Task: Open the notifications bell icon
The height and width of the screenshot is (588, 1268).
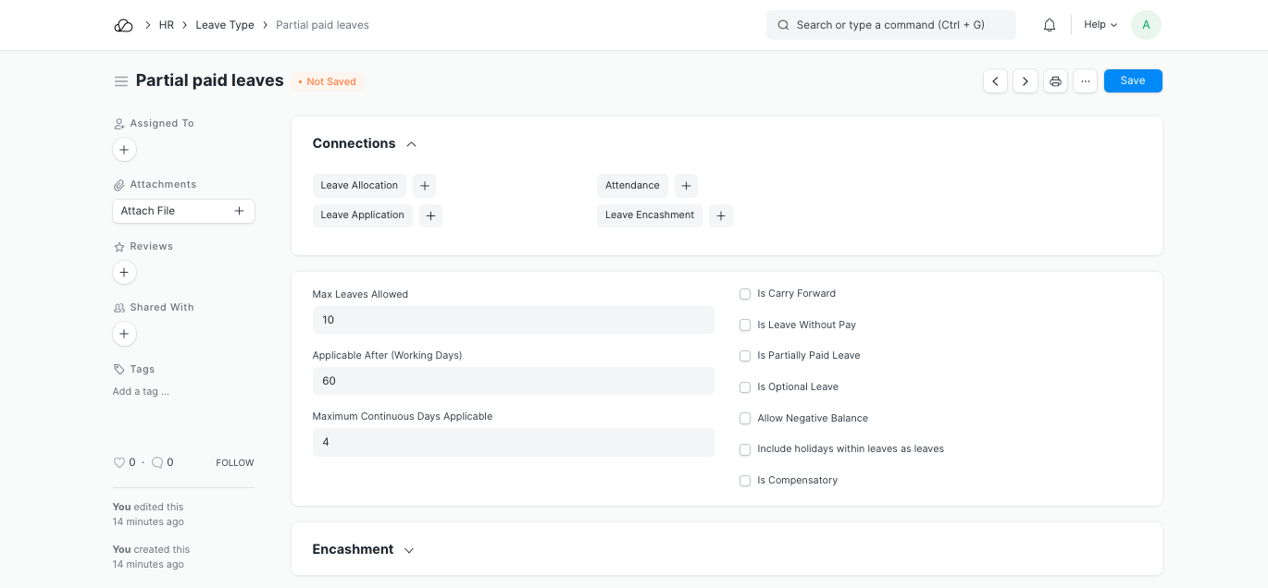Action: (x=1050, y=25)
